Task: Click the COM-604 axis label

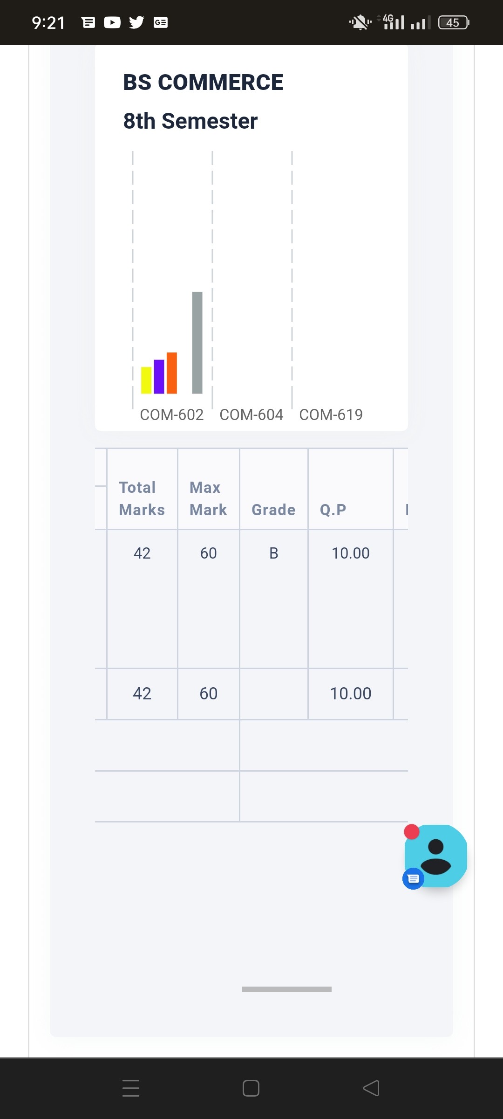Action: (x=251, y=414)
